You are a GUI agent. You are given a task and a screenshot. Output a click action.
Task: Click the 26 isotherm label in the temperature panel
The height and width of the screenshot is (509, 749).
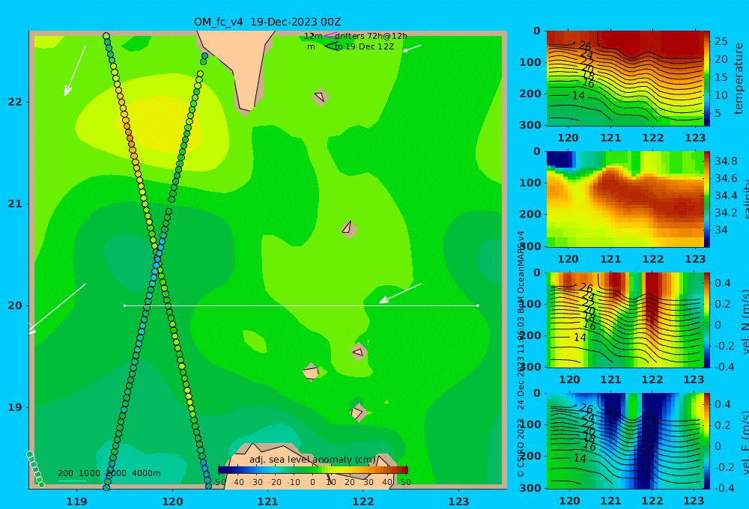point(585,46)
